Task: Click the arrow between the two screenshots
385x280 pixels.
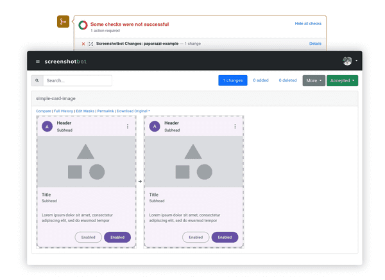Action: (140, 182)
